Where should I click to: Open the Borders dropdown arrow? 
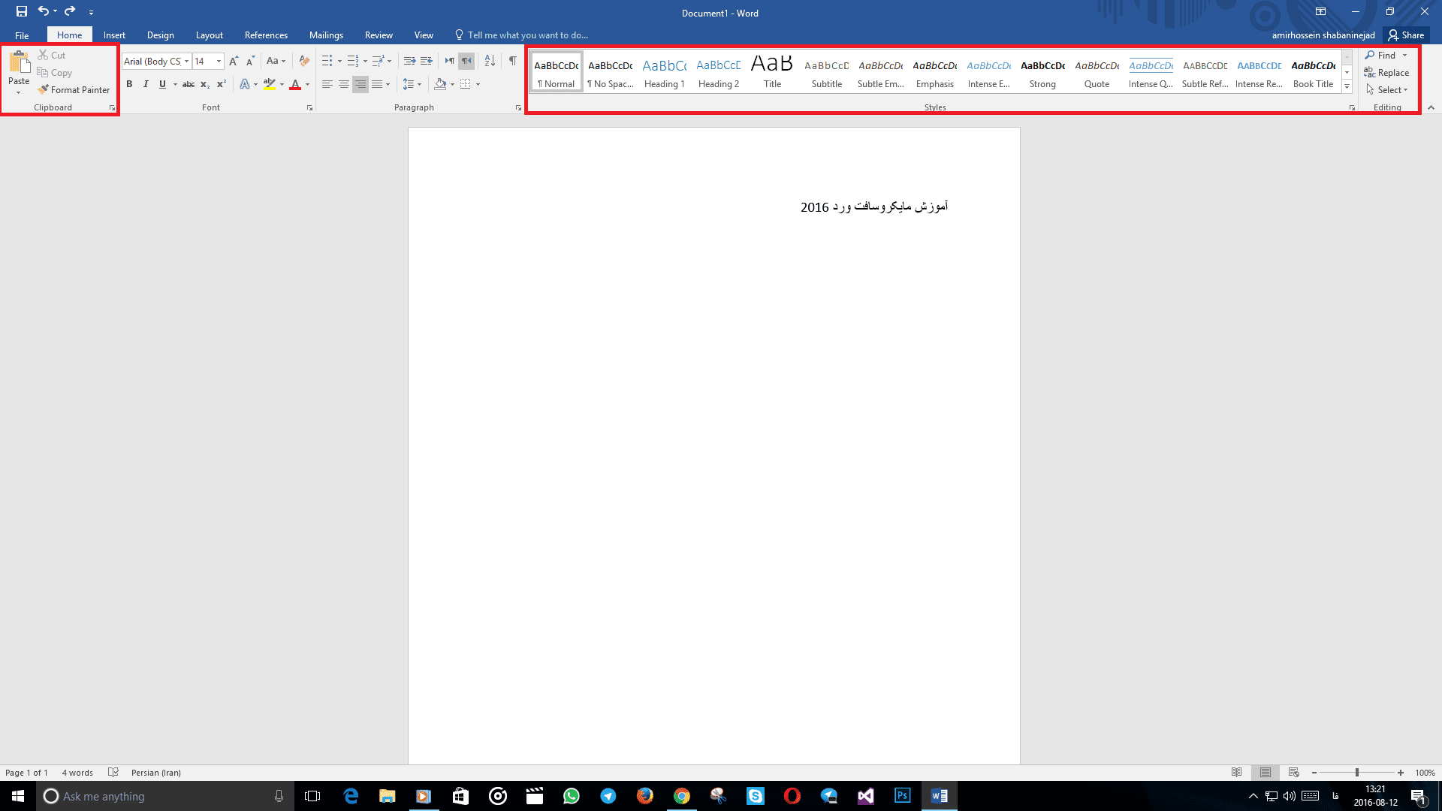pyautogui.click(x=478, y=84)
